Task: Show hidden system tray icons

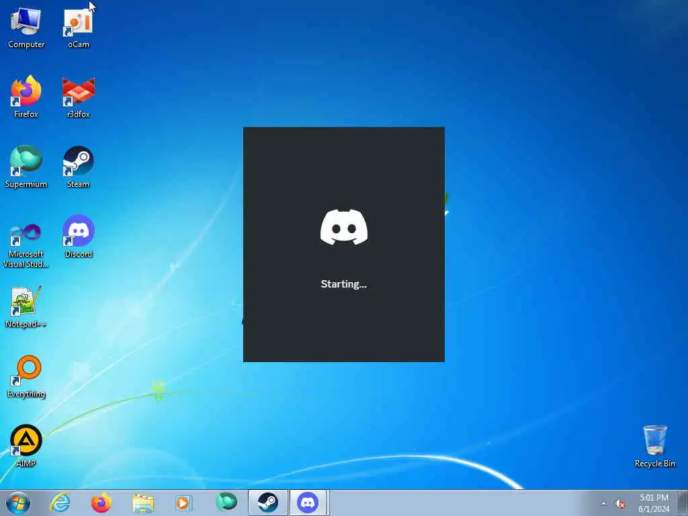Action: 604,503
